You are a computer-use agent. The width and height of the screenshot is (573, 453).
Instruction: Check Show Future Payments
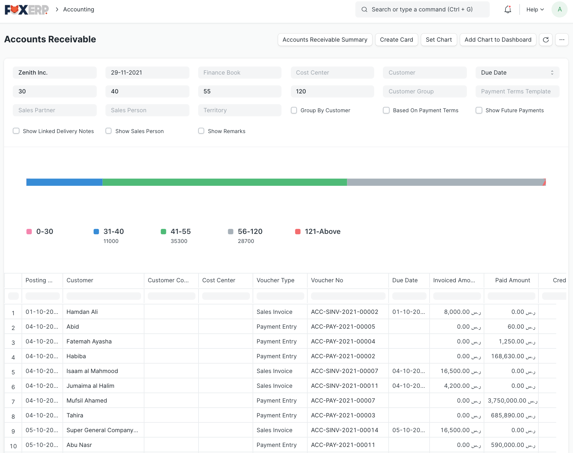coord(479,110)
